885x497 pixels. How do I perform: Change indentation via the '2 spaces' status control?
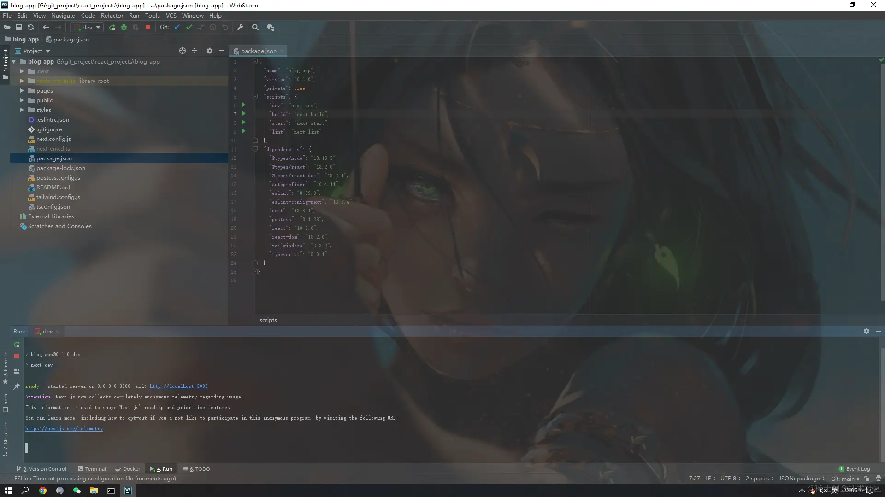click(x=759, y=479)
